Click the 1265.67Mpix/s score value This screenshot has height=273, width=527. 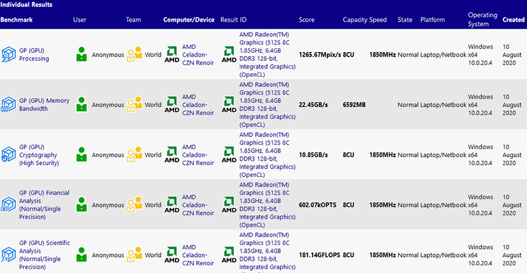(320, 55)
